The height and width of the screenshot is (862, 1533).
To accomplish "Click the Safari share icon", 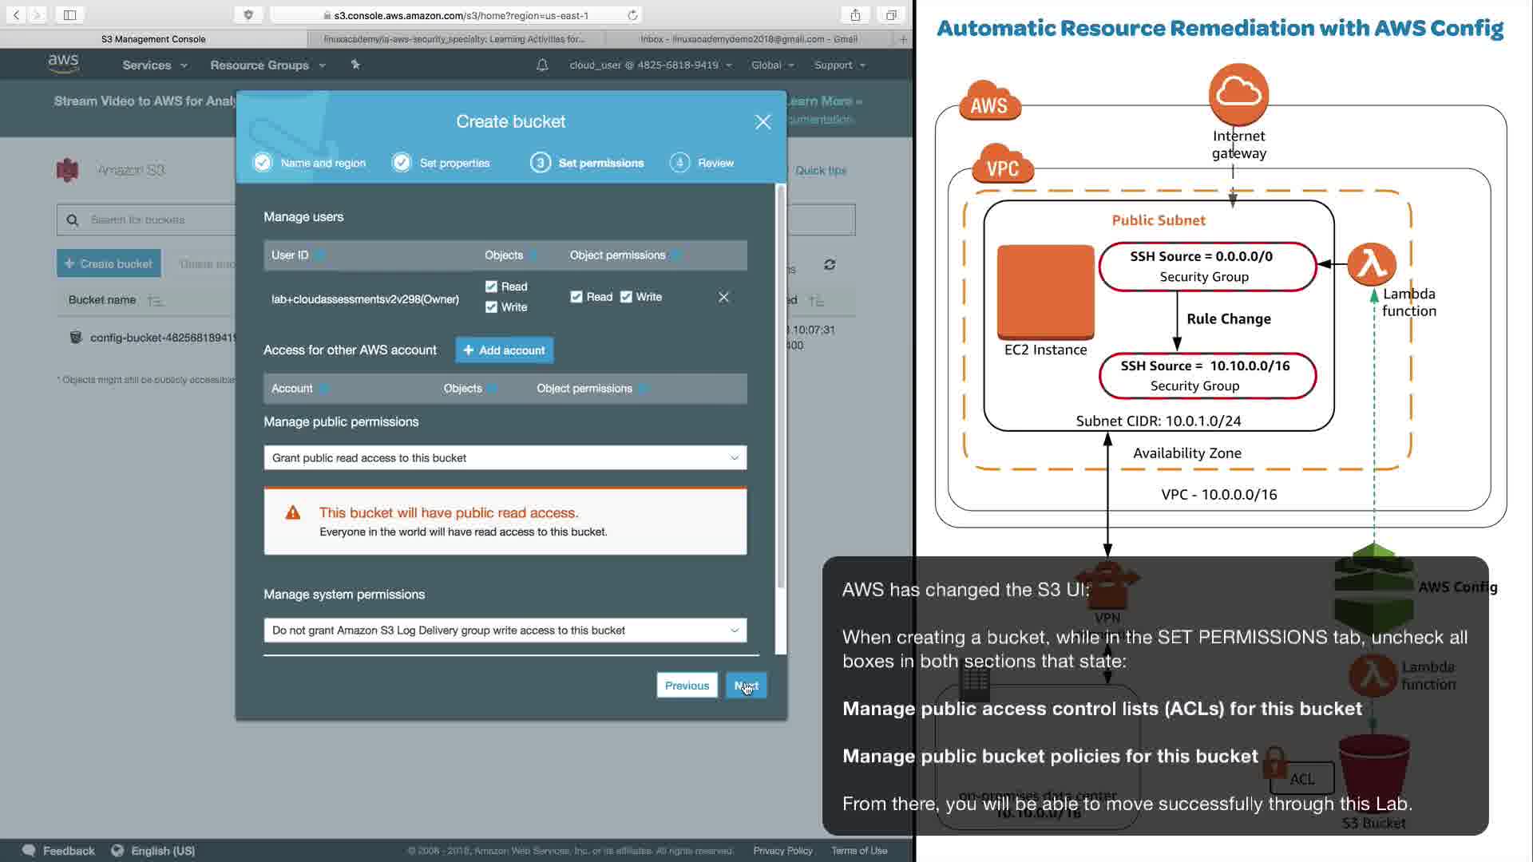I will point(855,15).
